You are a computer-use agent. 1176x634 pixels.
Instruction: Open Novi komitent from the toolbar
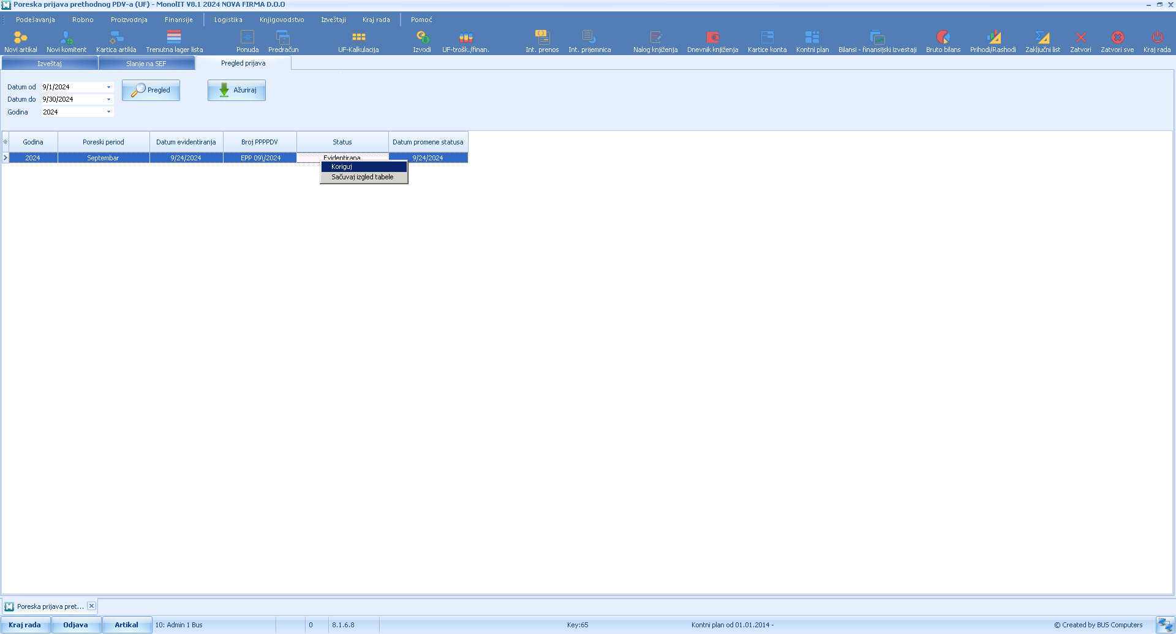pos(66,42)
